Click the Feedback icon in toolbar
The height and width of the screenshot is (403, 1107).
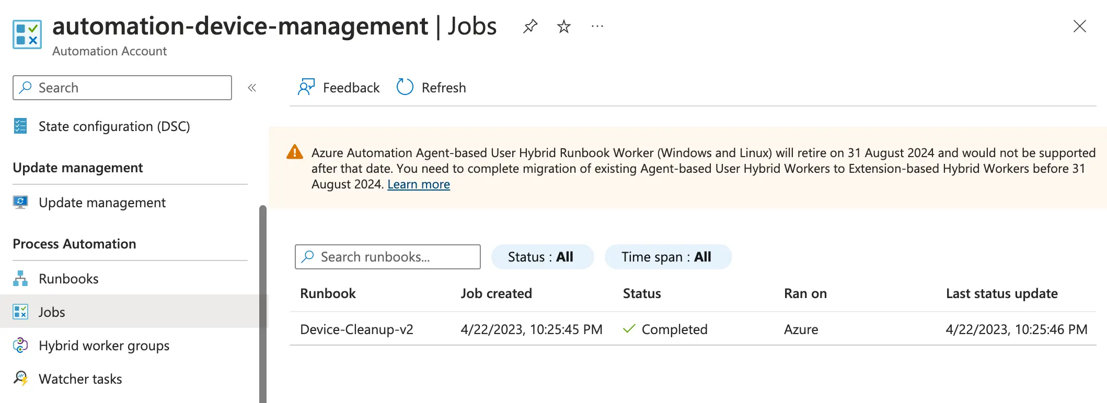click(x=306, y=87)
